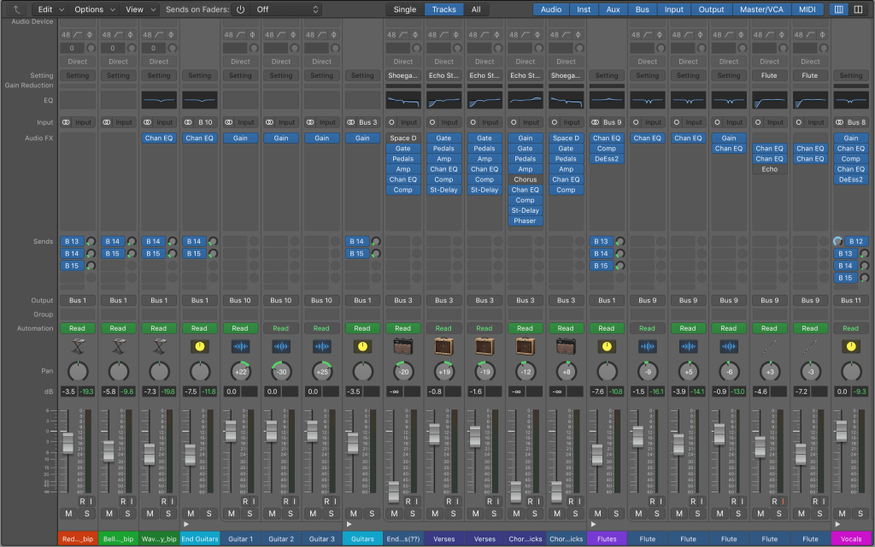Image resolution: width=875 pixels, height=547 pixels.
Task: Open the DeEss2 plugin on the Vocals channel
Action: tap(850, 179)
